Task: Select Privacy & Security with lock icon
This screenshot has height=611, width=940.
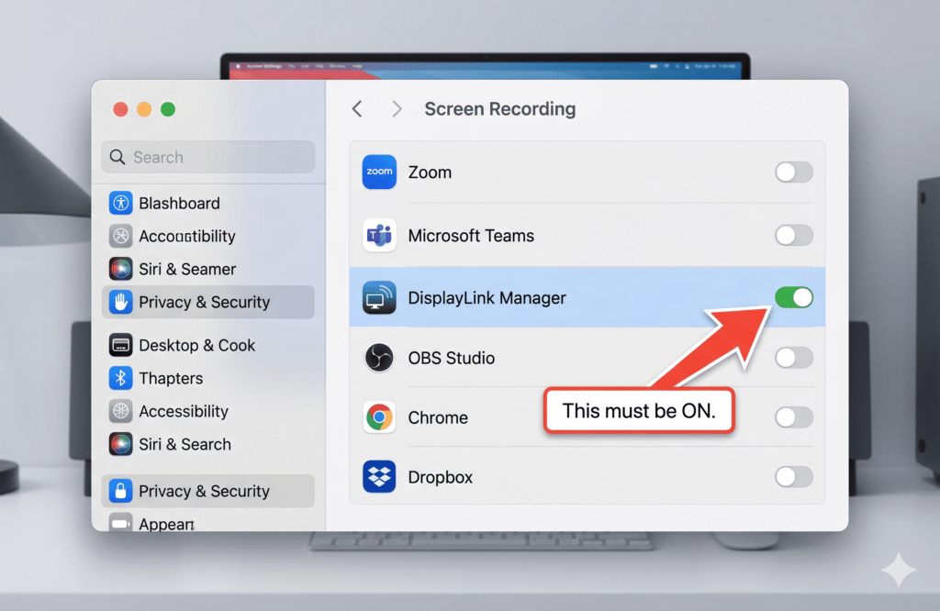Action: (x=208, y=491)
